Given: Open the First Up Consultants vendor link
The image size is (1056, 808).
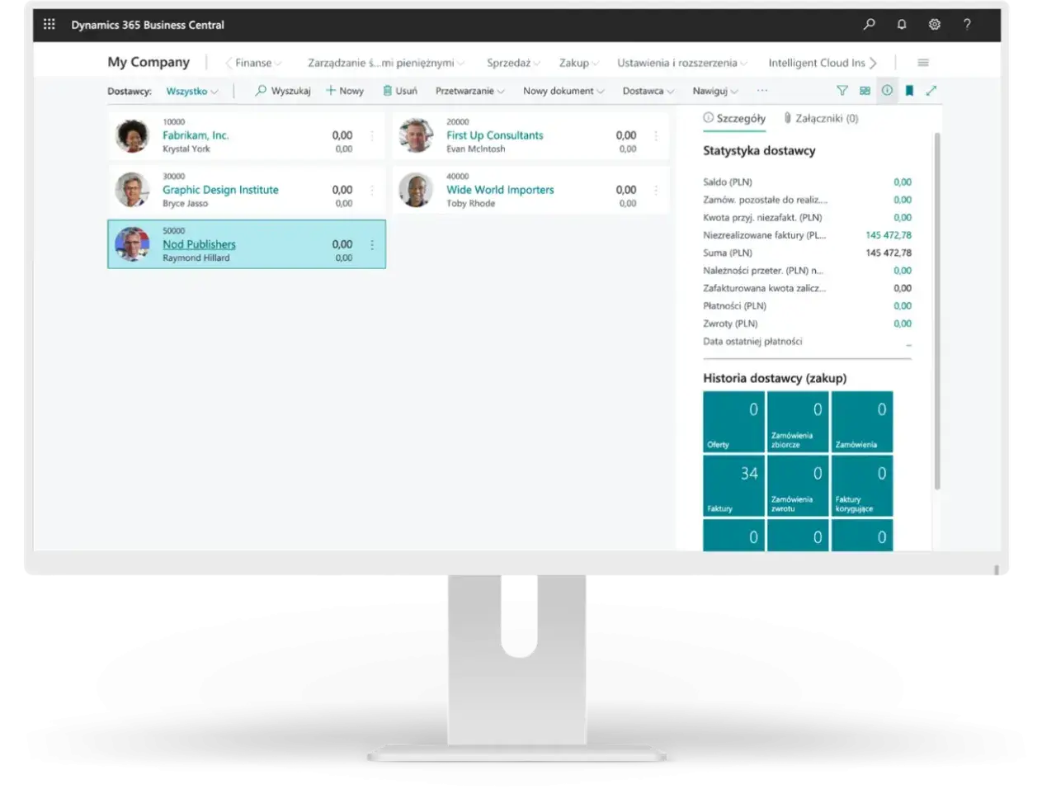Looking at the screenshot, I should click(495, 135).
